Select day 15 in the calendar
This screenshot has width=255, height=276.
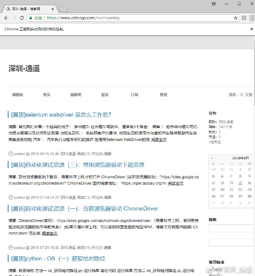[240, 183]
